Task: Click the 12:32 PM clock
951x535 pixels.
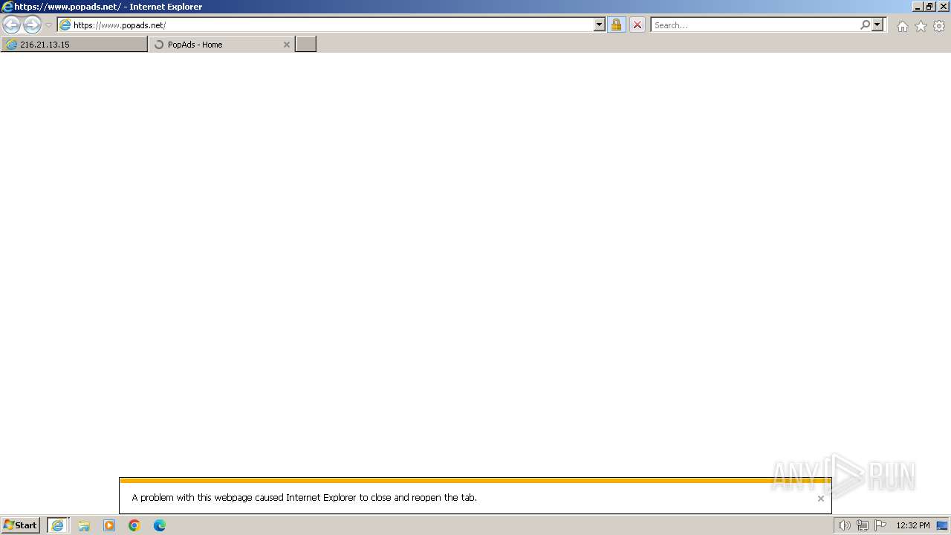Action: coord(913,525)
